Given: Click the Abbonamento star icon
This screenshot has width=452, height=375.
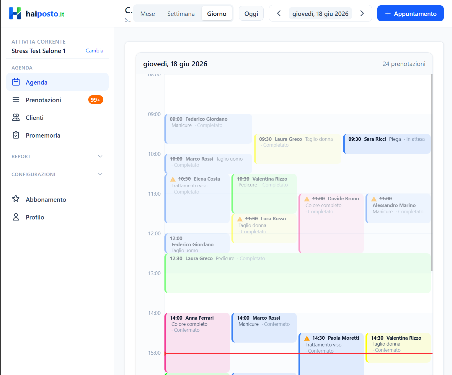Looking at the screenshot, I should (x=16, y=199).
